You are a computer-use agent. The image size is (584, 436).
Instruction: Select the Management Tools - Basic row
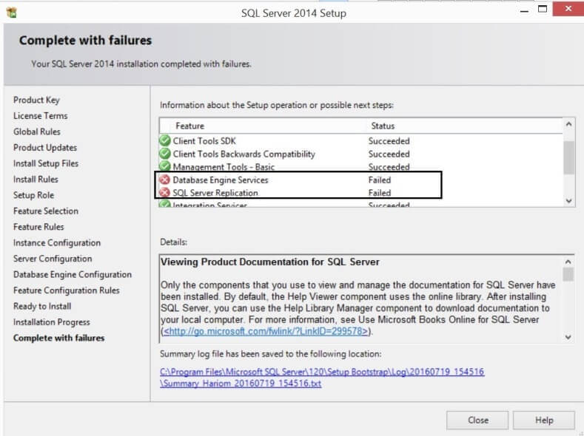coord(361,166)
